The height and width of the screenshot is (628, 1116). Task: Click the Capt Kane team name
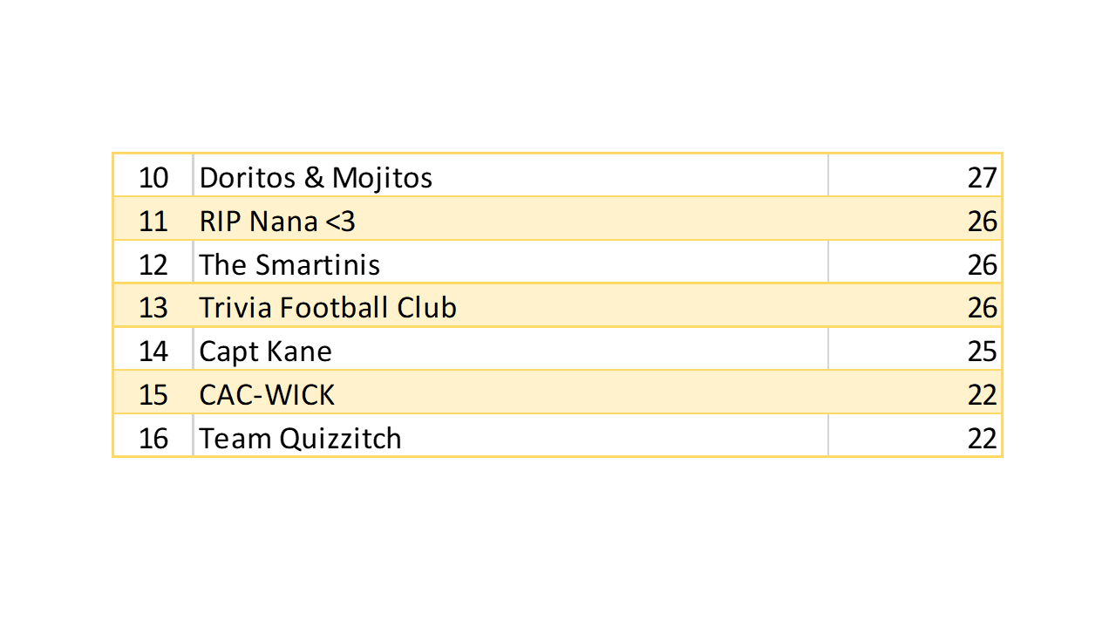pyautogui.click(x=265, y=352)
